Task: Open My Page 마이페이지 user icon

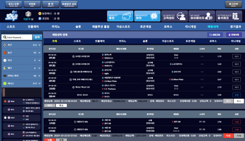Action: click(209, 16)
